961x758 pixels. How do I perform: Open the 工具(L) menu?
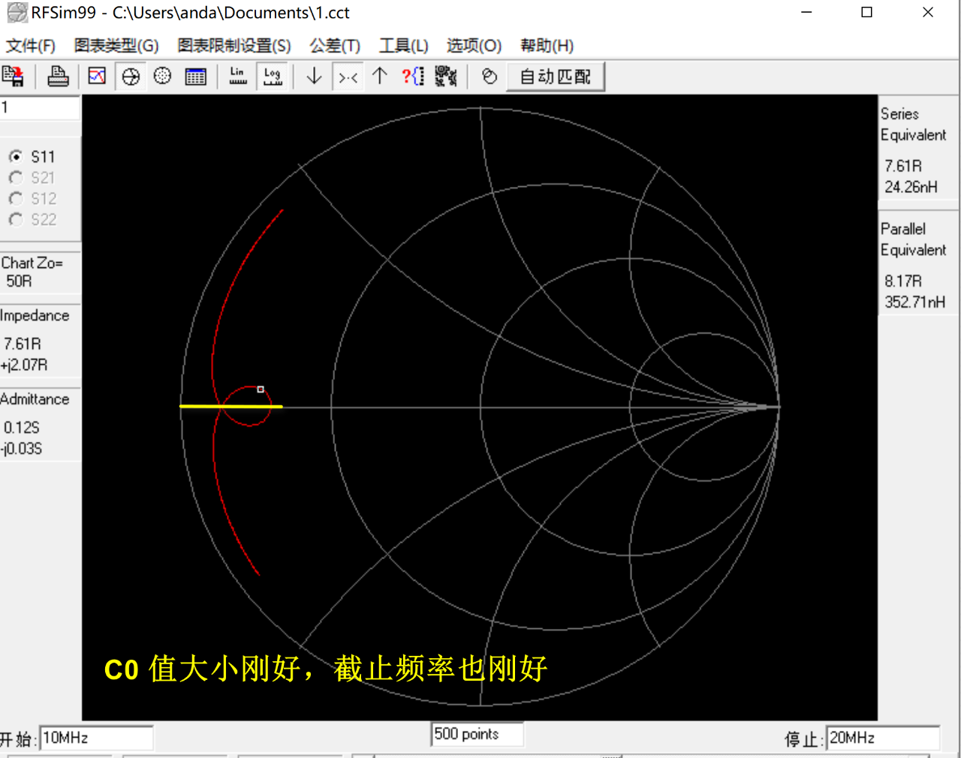coord(403,46)
